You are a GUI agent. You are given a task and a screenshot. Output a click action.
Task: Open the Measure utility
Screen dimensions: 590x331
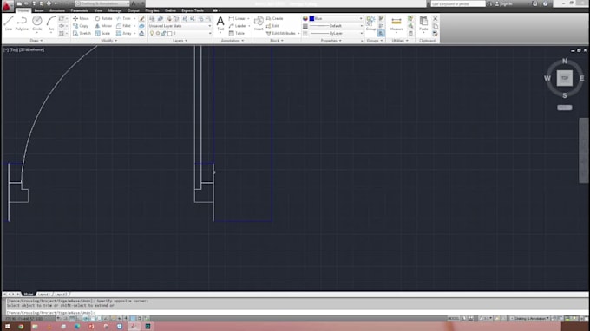(x=397, y=24)
